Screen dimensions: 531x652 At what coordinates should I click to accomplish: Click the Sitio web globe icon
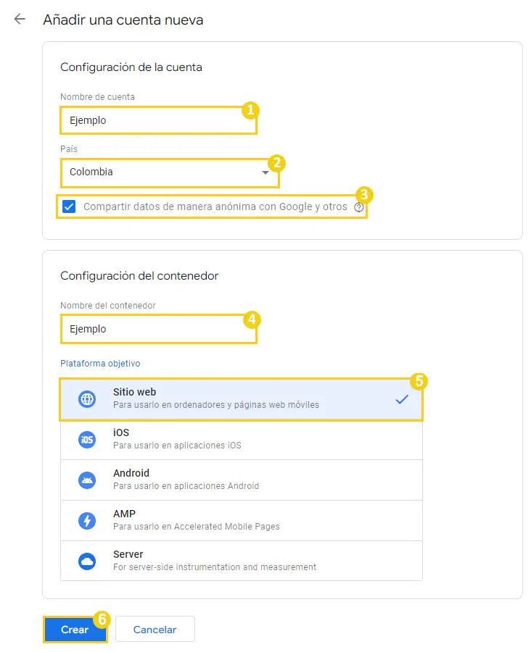(x=87, y=399)
